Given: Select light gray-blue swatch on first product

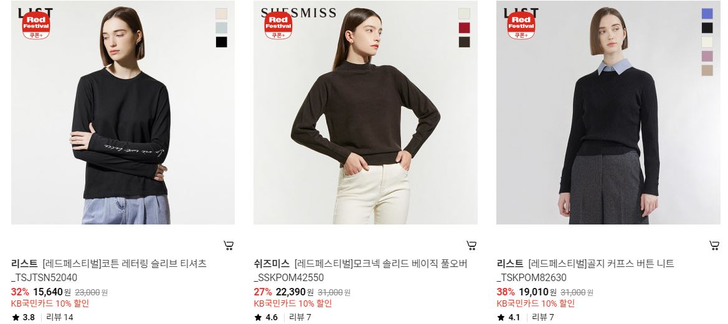Looking at the screenshot, I should point(222,28).
